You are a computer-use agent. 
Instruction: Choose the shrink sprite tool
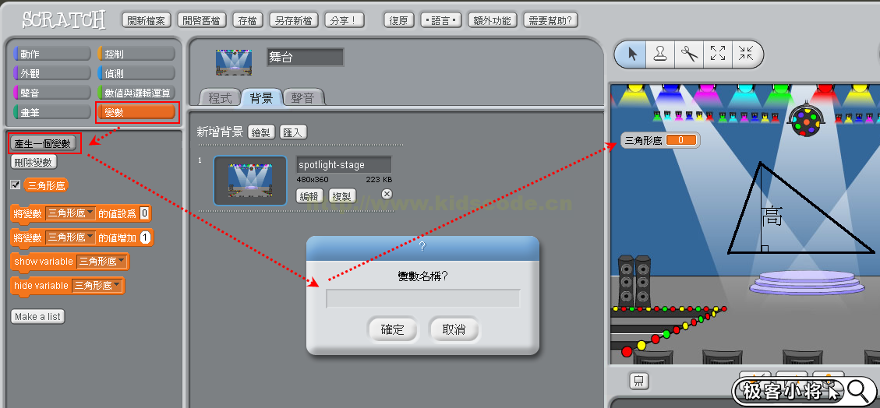tap(746, 54)
